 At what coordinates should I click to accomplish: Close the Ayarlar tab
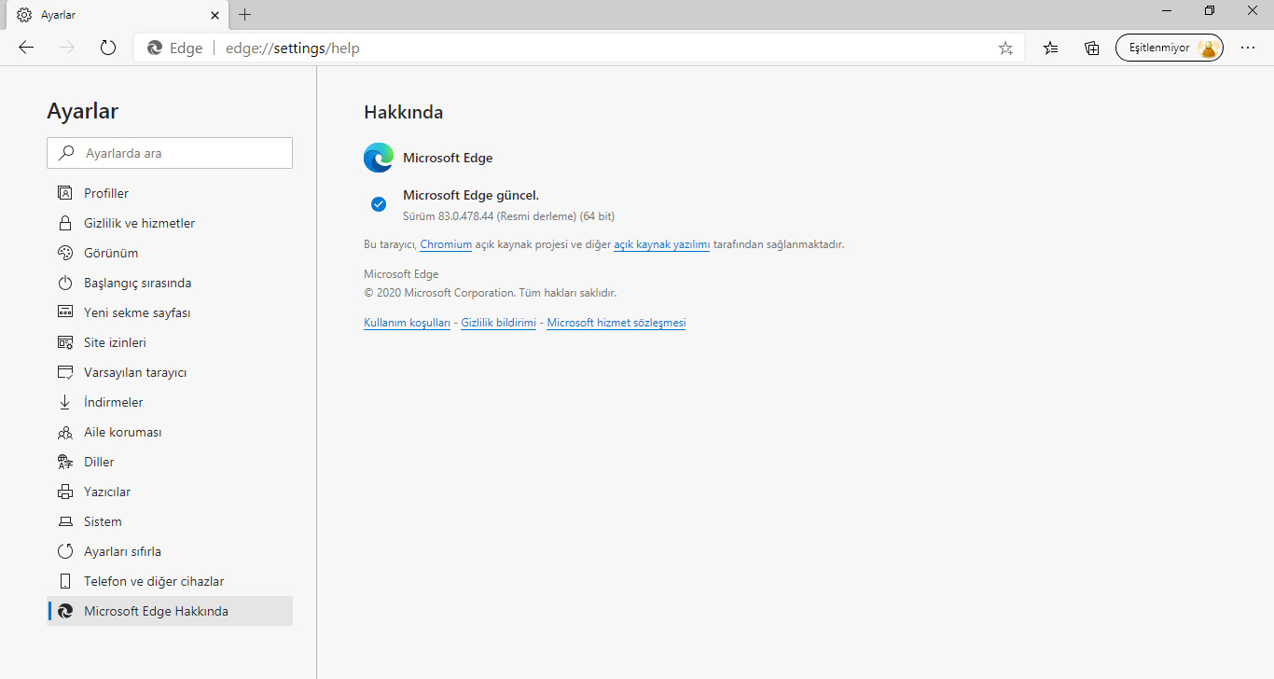pyautogui.click(x=215, y=15)
